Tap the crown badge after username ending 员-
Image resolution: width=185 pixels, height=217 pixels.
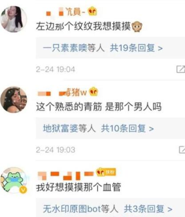[92, 11]
